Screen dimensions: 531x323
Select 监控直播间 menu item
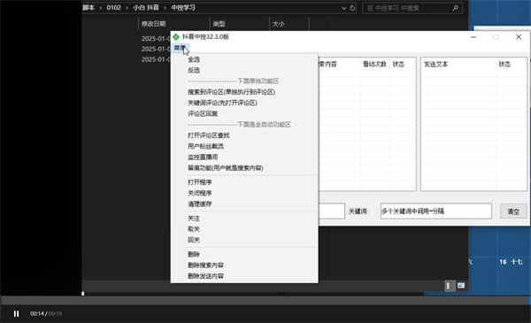point(203,158)
